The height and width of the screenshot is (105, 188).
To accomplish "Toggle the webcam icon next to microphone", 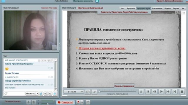I will click(34, 102).
